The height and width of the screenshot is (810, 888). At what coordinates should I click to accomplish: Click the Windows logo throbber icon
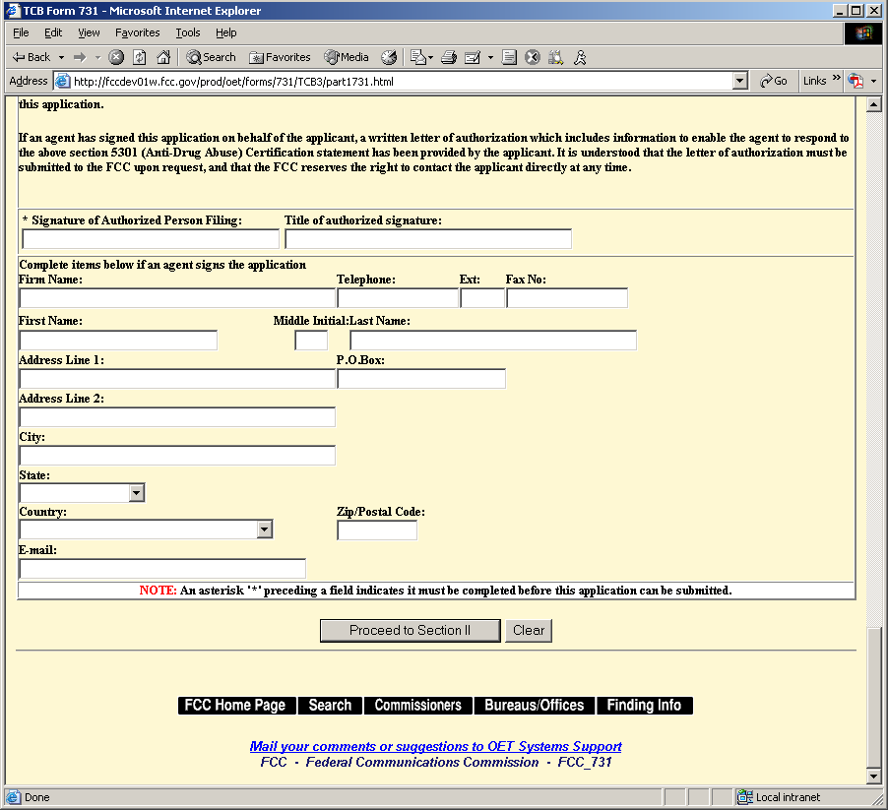click(x=863, y=33)
